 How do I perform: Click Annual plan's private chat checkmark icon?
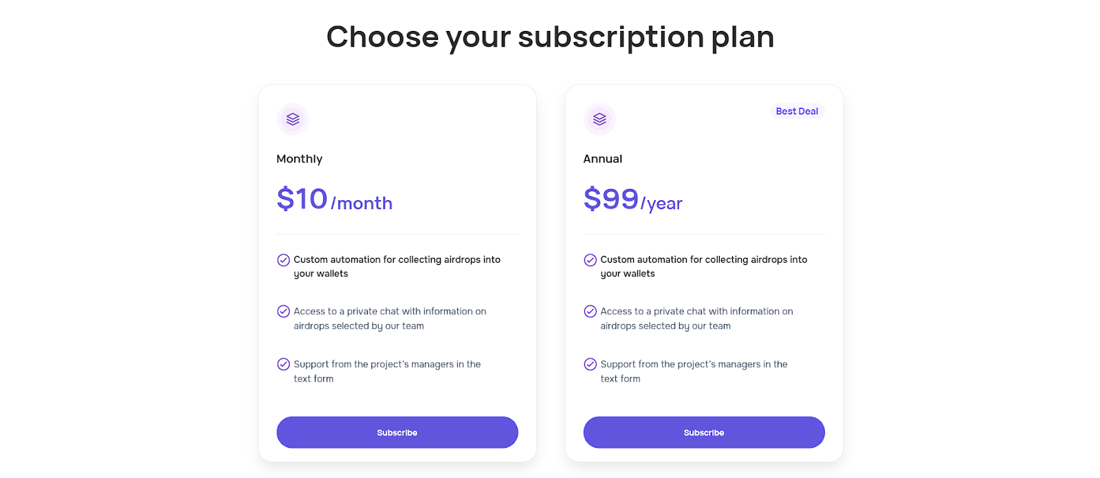[x=590, y=312]
